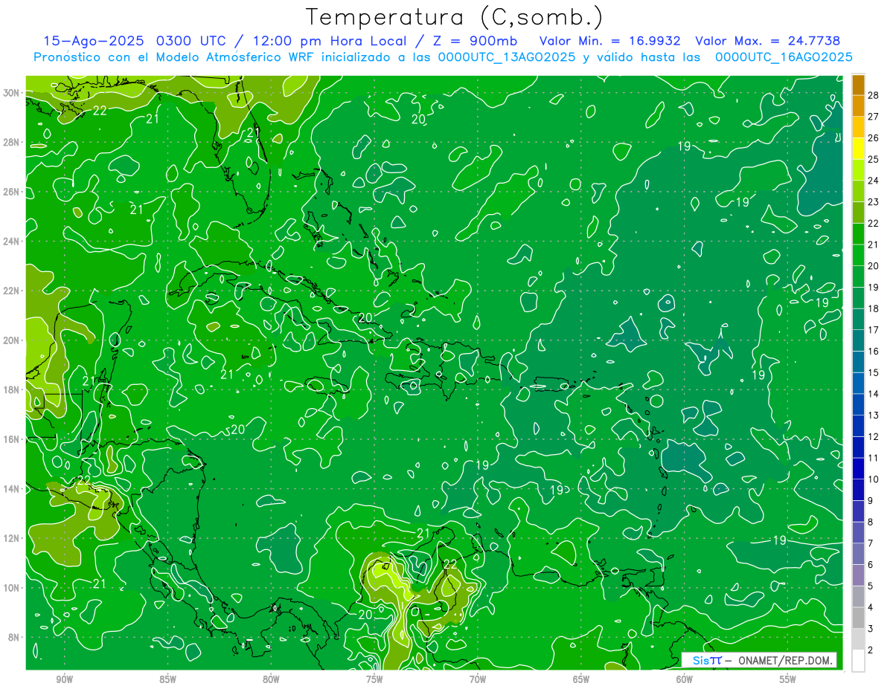Click the 85W longitude axis label
Image resolution: width=893 pixels, height=689 pixels.
point(167,680)
